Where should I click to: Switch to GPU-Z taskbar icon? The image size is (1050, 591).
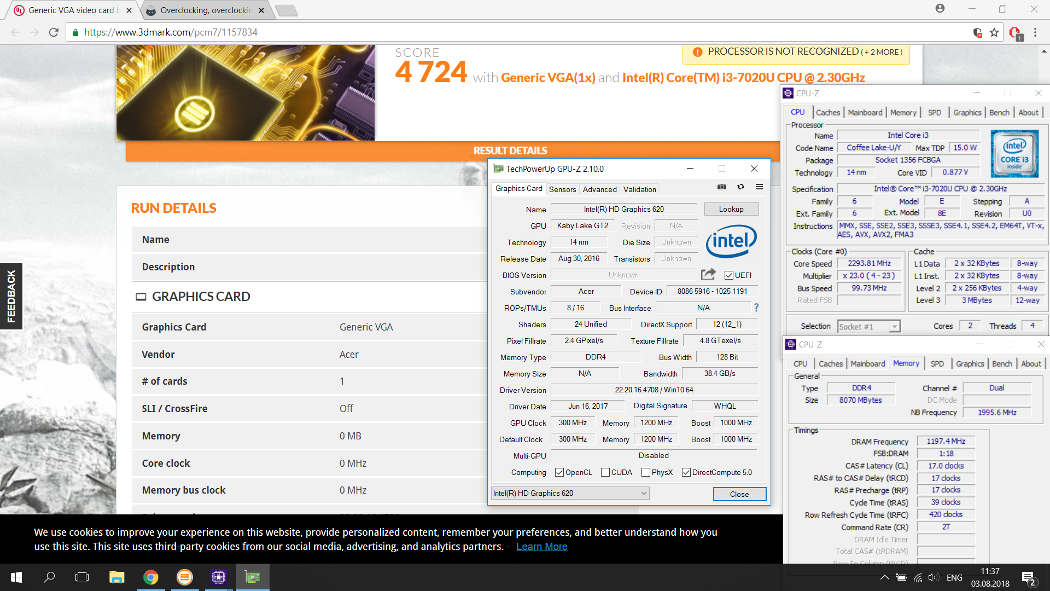[x=253, y=577]
